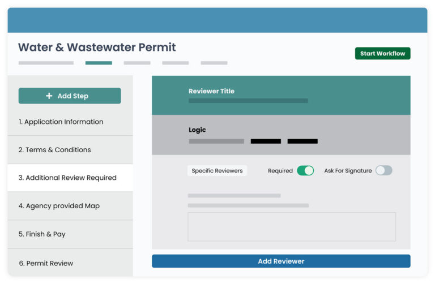Select step 3. Additional Review Required
435x284 pixels.
(x=70, y=178)
